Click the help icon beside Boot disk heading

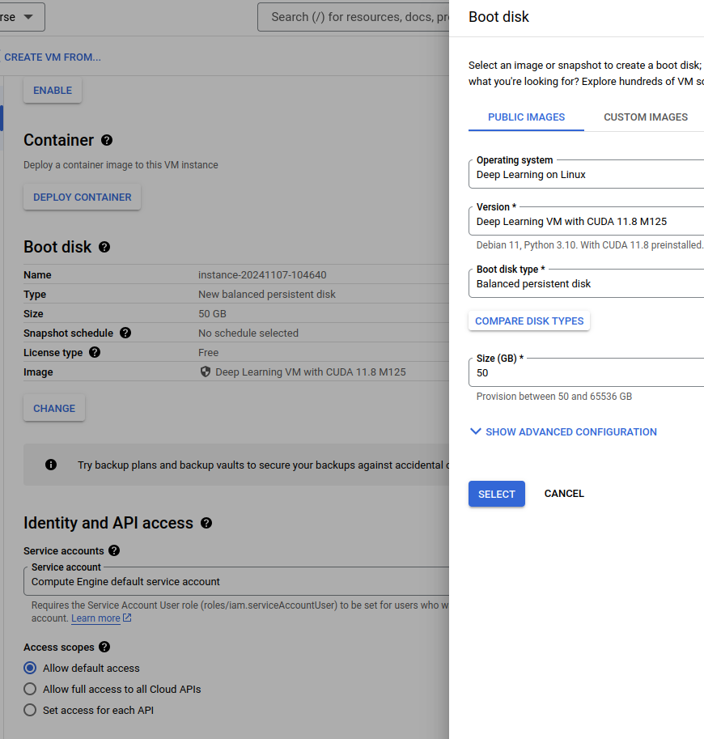click(104, 247)
